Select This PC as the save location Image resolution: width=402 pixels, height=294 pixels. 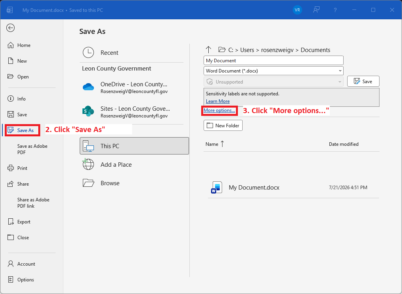pos(135,146)
